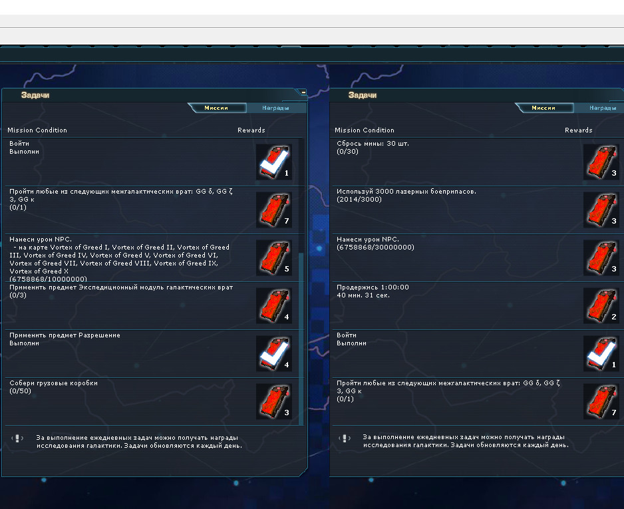624x509 pixels.
Task: Click the checked reward icon for Разрешение mission
Action: 274,353
